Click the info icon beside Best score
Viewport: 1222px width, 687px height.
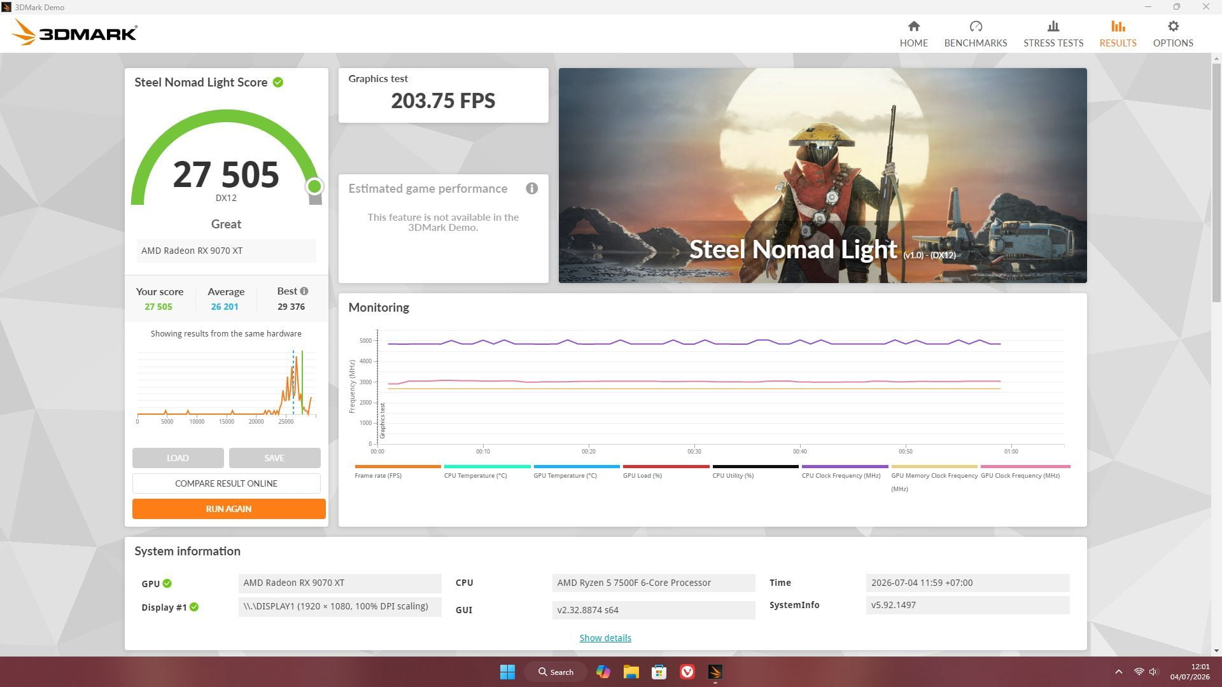(x=304, y=291)
